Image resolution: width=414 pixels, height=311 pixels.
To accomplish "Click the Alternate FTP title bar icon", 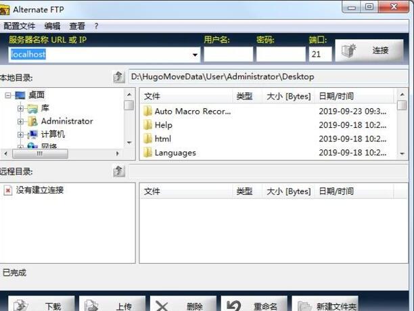I will [x=5, y=10].
